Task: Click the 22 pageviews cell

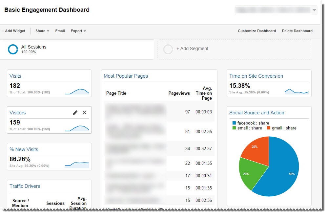Action: (x=188, y=163)
